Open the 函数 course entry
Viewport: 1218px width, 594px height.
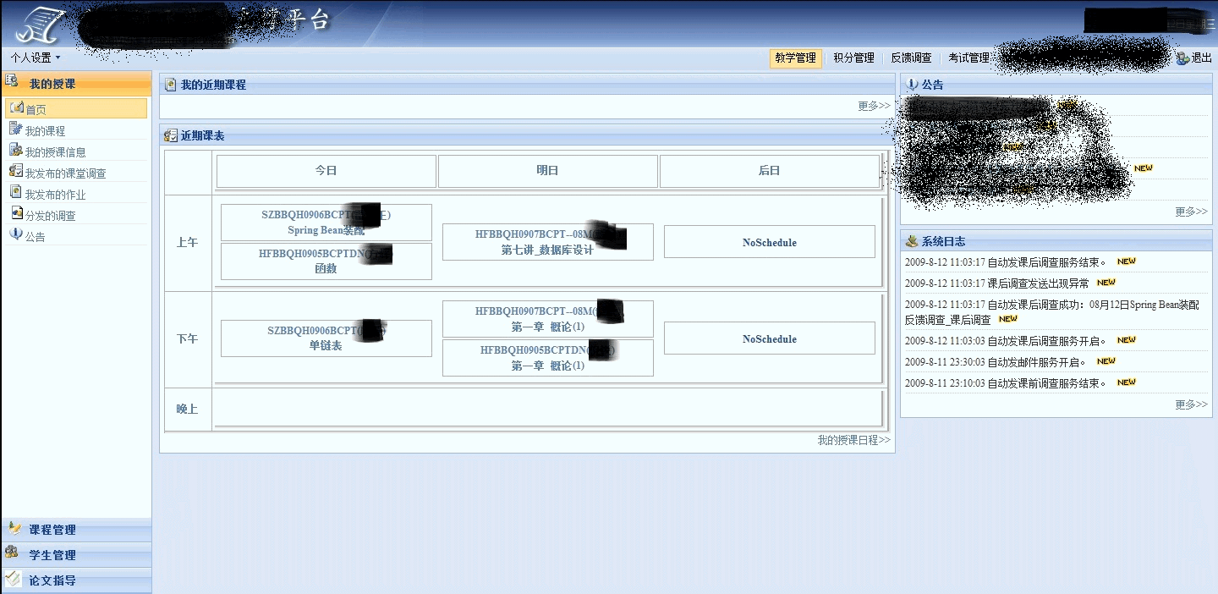[326, 261]
